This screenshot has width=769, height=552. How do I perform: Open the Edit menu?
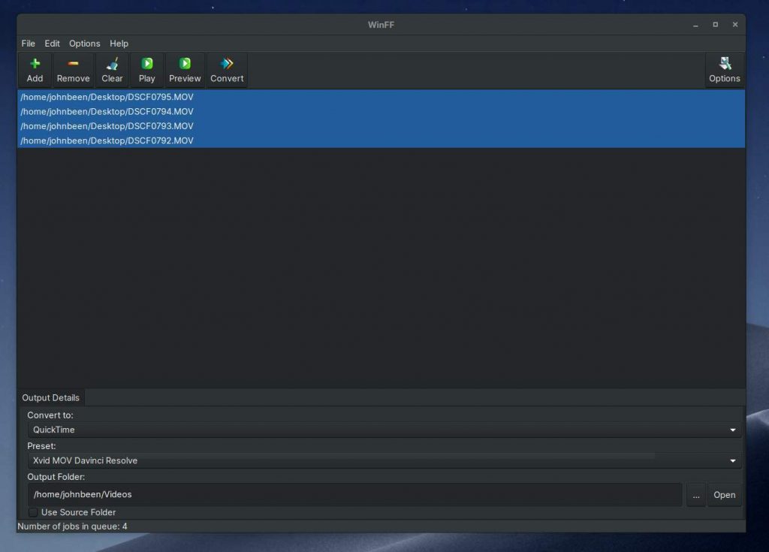point(52,44)
